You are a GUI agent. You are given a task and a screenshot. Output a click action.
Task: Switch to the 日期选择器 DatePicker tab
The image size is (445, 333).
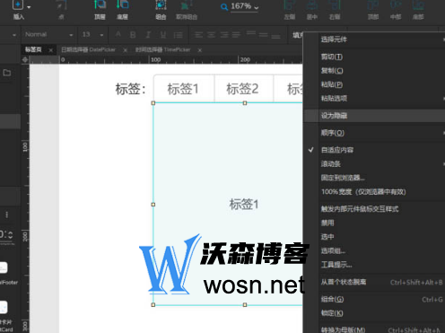click(x=89, y=49)
